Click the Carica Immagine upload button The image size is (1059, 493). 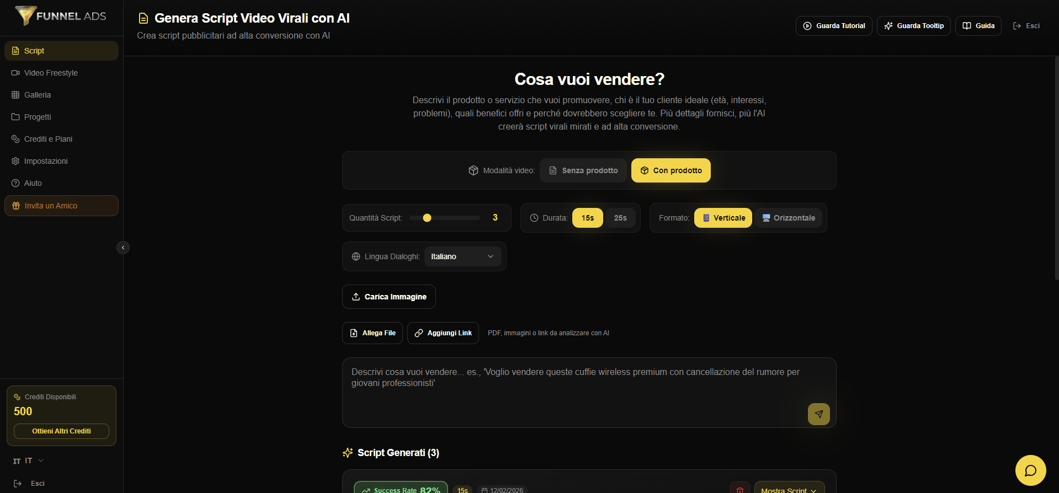pos(389,297)
